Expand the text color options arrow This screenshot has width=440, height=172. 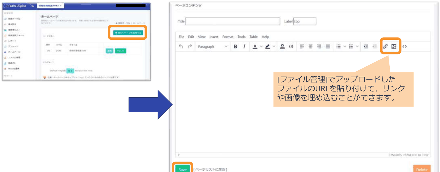261,47
